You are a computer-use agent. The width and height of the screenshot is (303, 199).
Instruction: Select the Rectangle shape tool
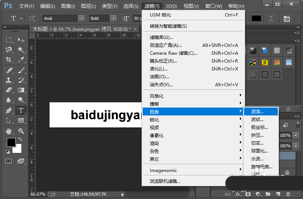click(21, 120)
